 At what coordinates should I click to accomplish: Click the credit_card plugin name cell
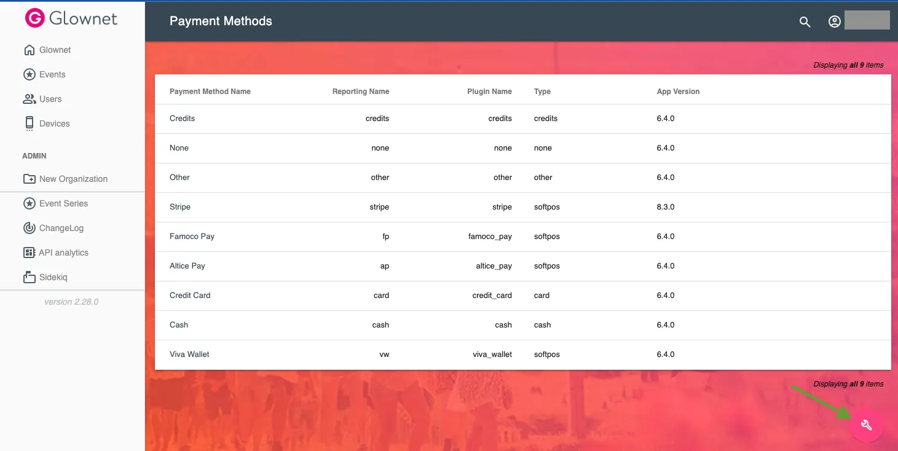coord(492,296)
